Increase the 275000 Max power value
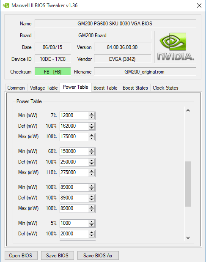The width and height of the screenshot is (206, 262). [x=92, y=171]
